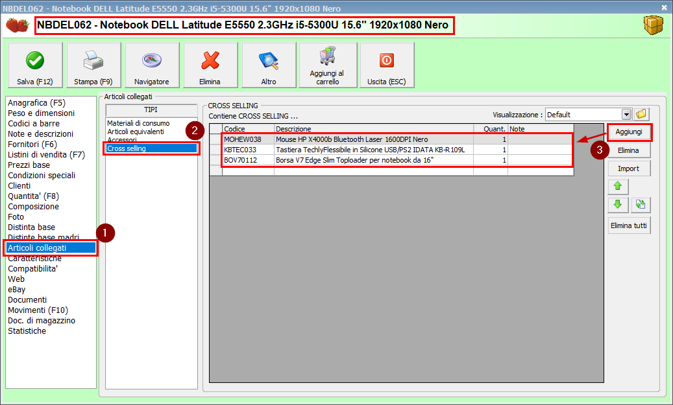The image size is (673, 405).
Task: Open the Foto section
Action: (16, 217)
